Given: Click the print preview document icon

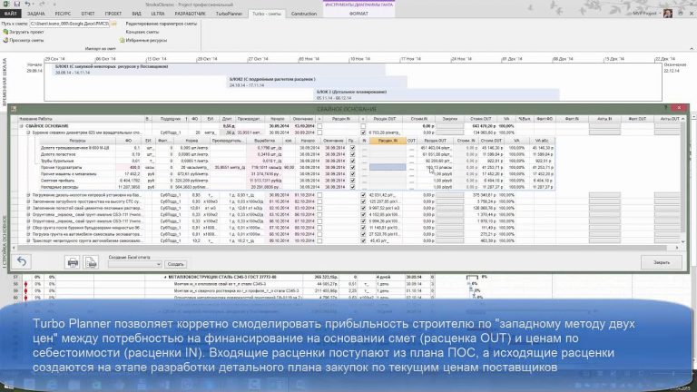Looking at the screenshot, I should (x=91, y=262).
